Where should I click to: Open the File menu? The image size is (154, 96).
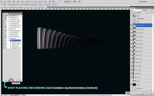point(1,2)
